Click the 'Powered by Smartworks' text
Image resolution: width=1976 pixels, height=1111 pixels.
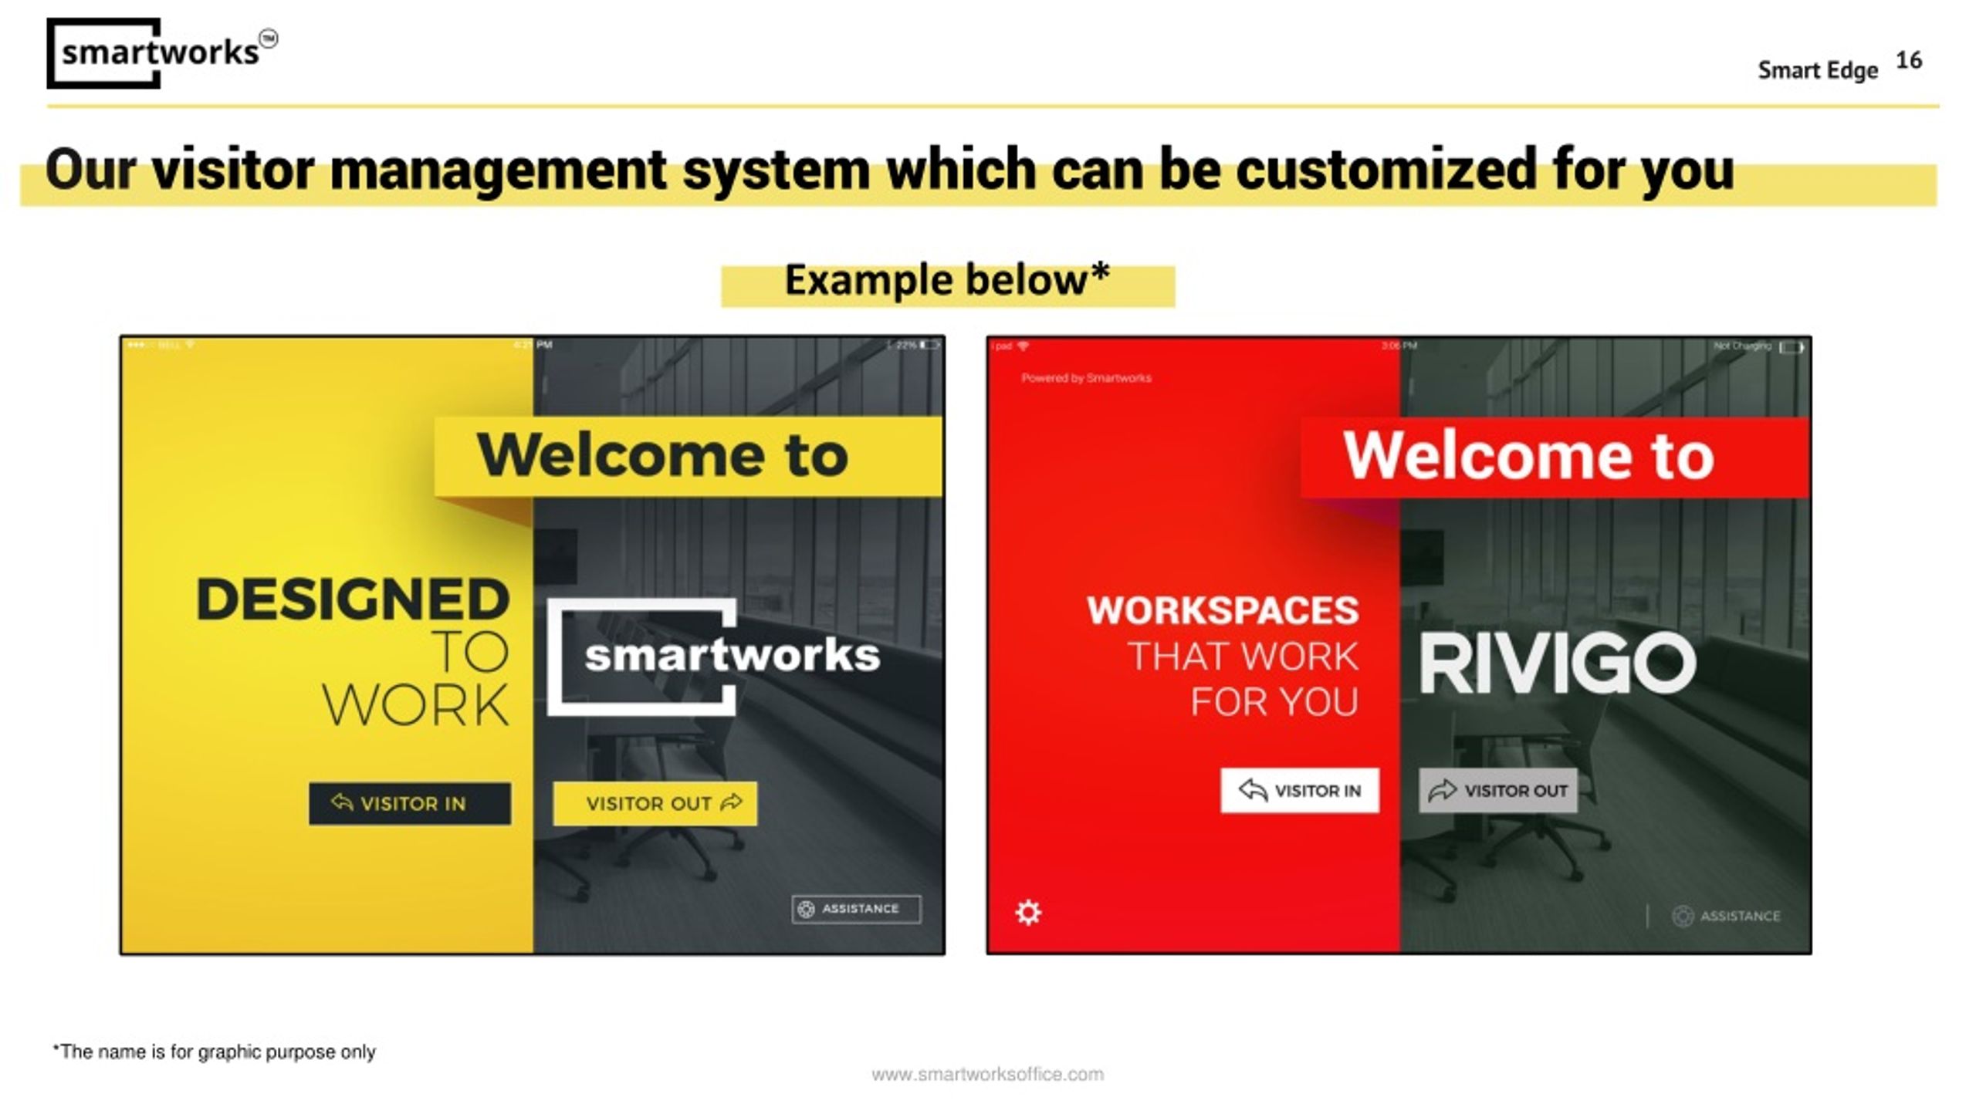[x=1086, y=378]
